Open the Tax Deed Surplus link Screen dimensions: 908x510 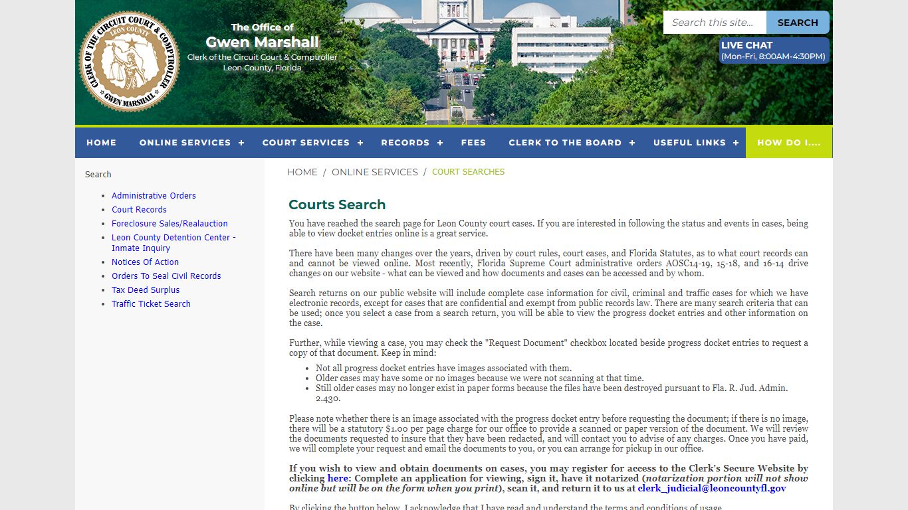146,290
